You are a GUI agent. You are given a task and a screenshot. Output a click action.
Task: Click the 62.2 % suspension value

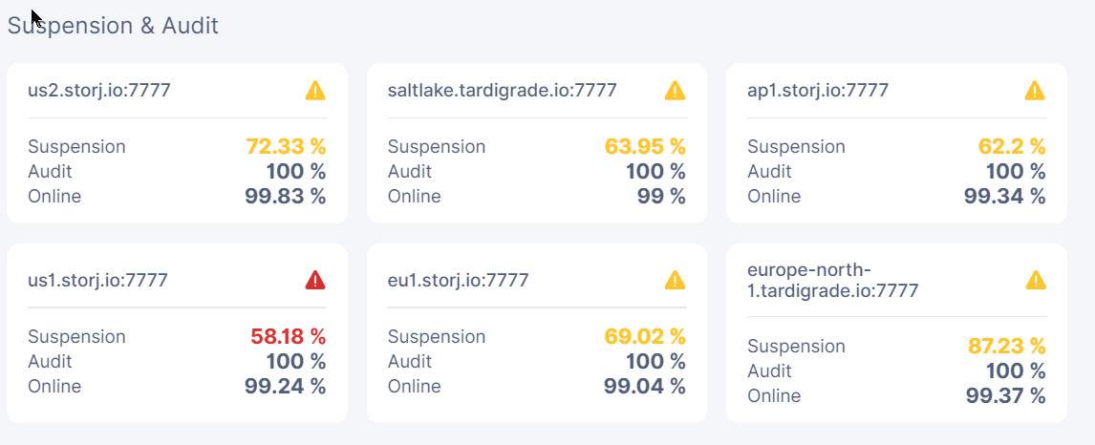tap(1011, 147)
